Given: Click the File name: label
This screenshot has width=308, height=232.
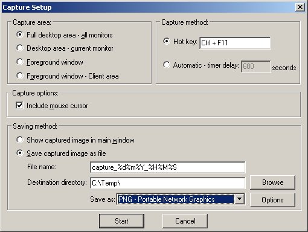Looking at the screenshot, I should pyautogui.click(x=42, y=167).
